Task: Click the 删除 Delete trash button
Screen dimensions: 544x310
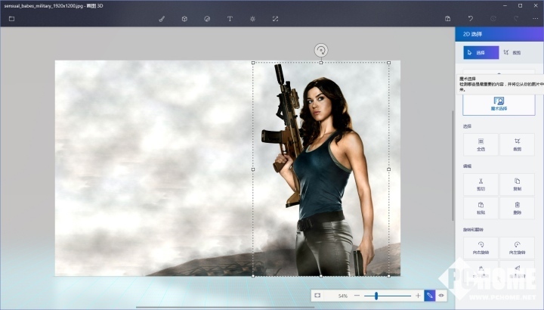Action: (518, 208)
